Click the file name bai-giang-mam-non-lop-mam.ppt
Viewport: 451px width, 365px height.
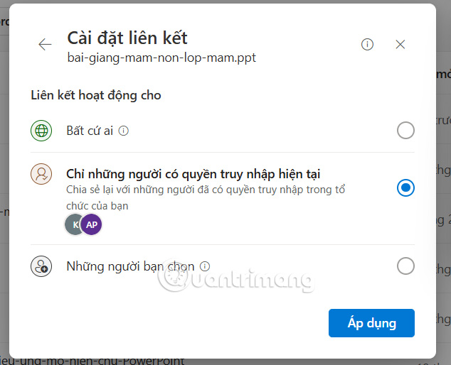coord(161,58)
